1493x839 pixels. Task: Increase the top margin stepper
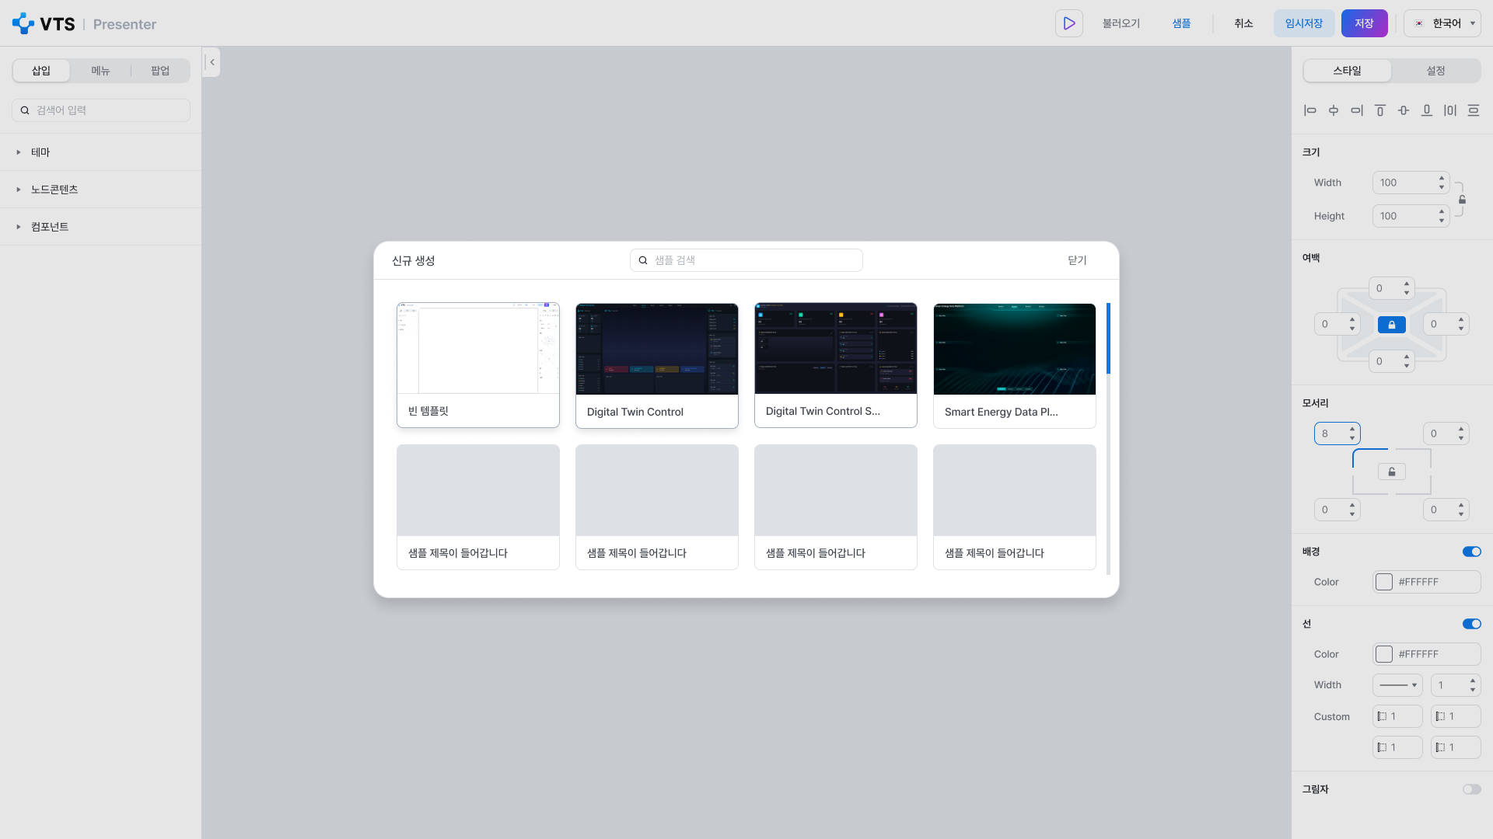(1407, 284)
